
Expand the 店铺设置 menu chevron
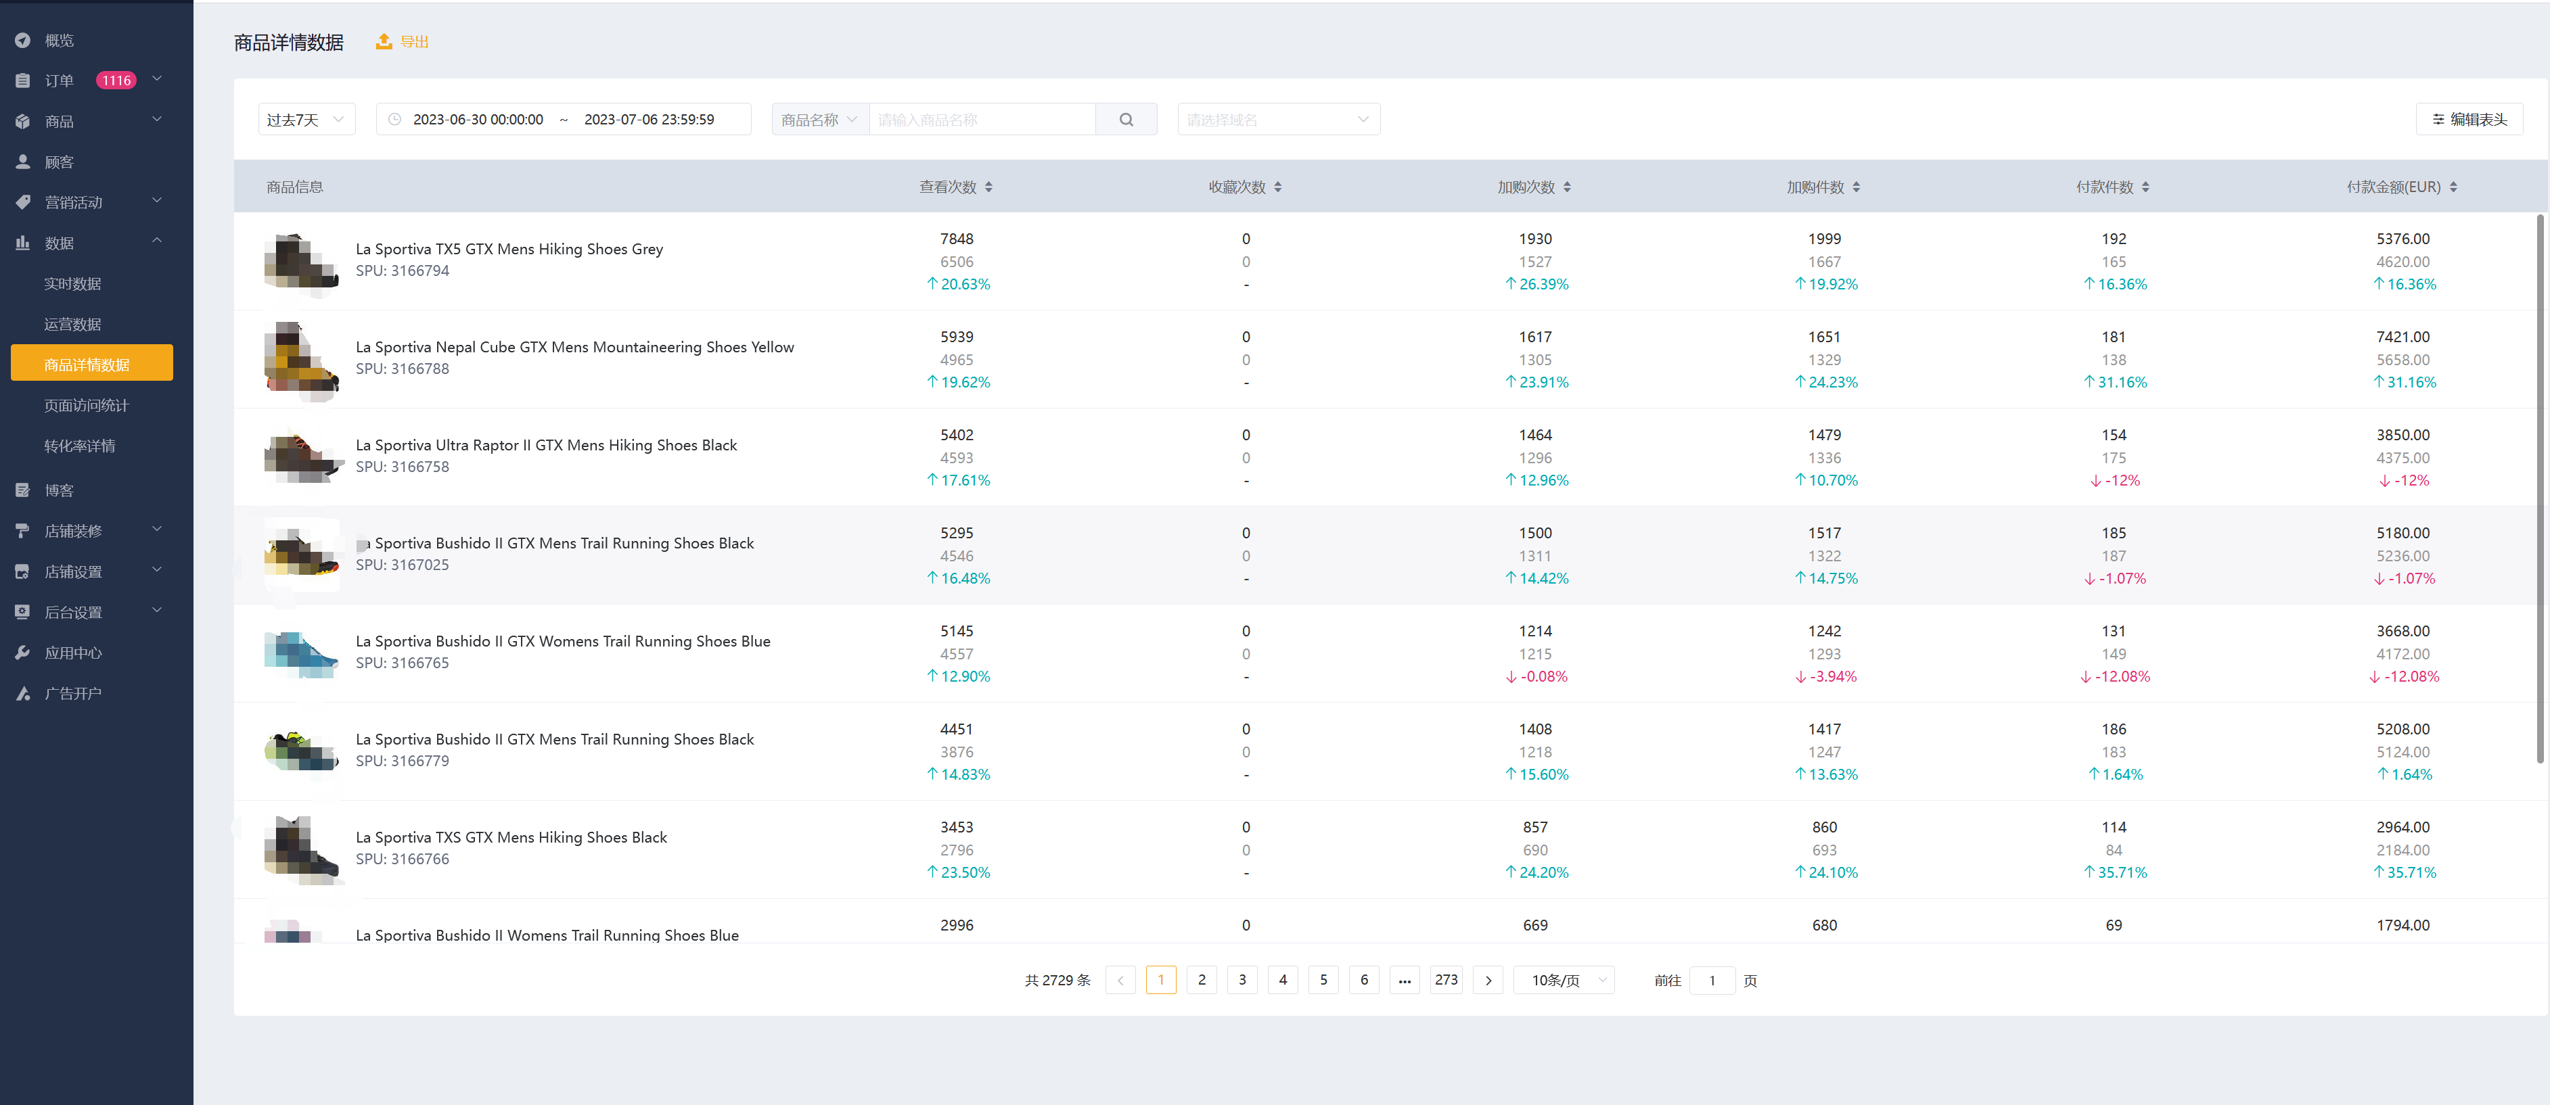pos(158,570)
